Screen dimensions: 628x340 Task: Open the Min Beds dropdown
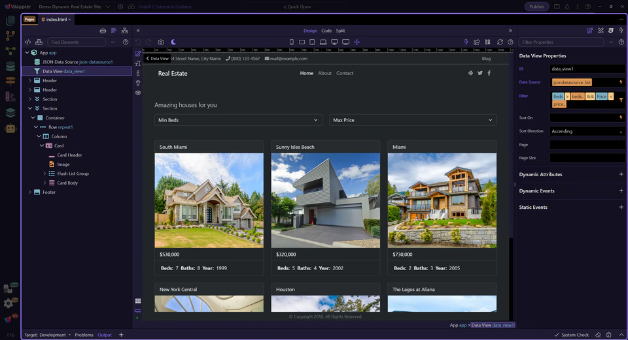[238, 120]
